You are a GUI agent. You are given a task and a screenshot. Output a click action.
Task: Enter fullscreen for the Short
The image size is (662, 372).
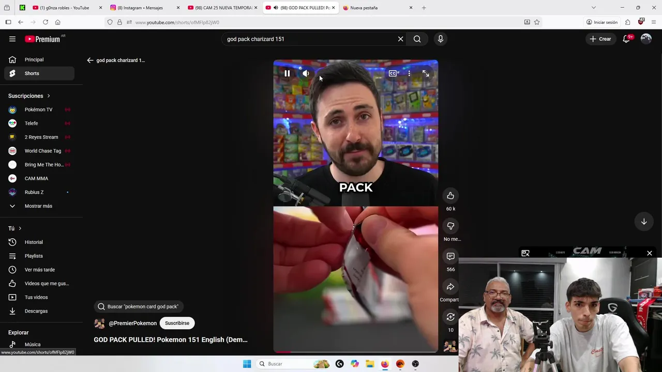tap(426, 73)
